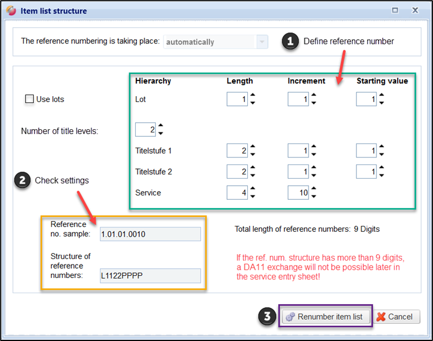Image resolution: width=433 pixels, height=341 pixels.
Task: Cancel the item list structure dialog
Action: point(397,317)
